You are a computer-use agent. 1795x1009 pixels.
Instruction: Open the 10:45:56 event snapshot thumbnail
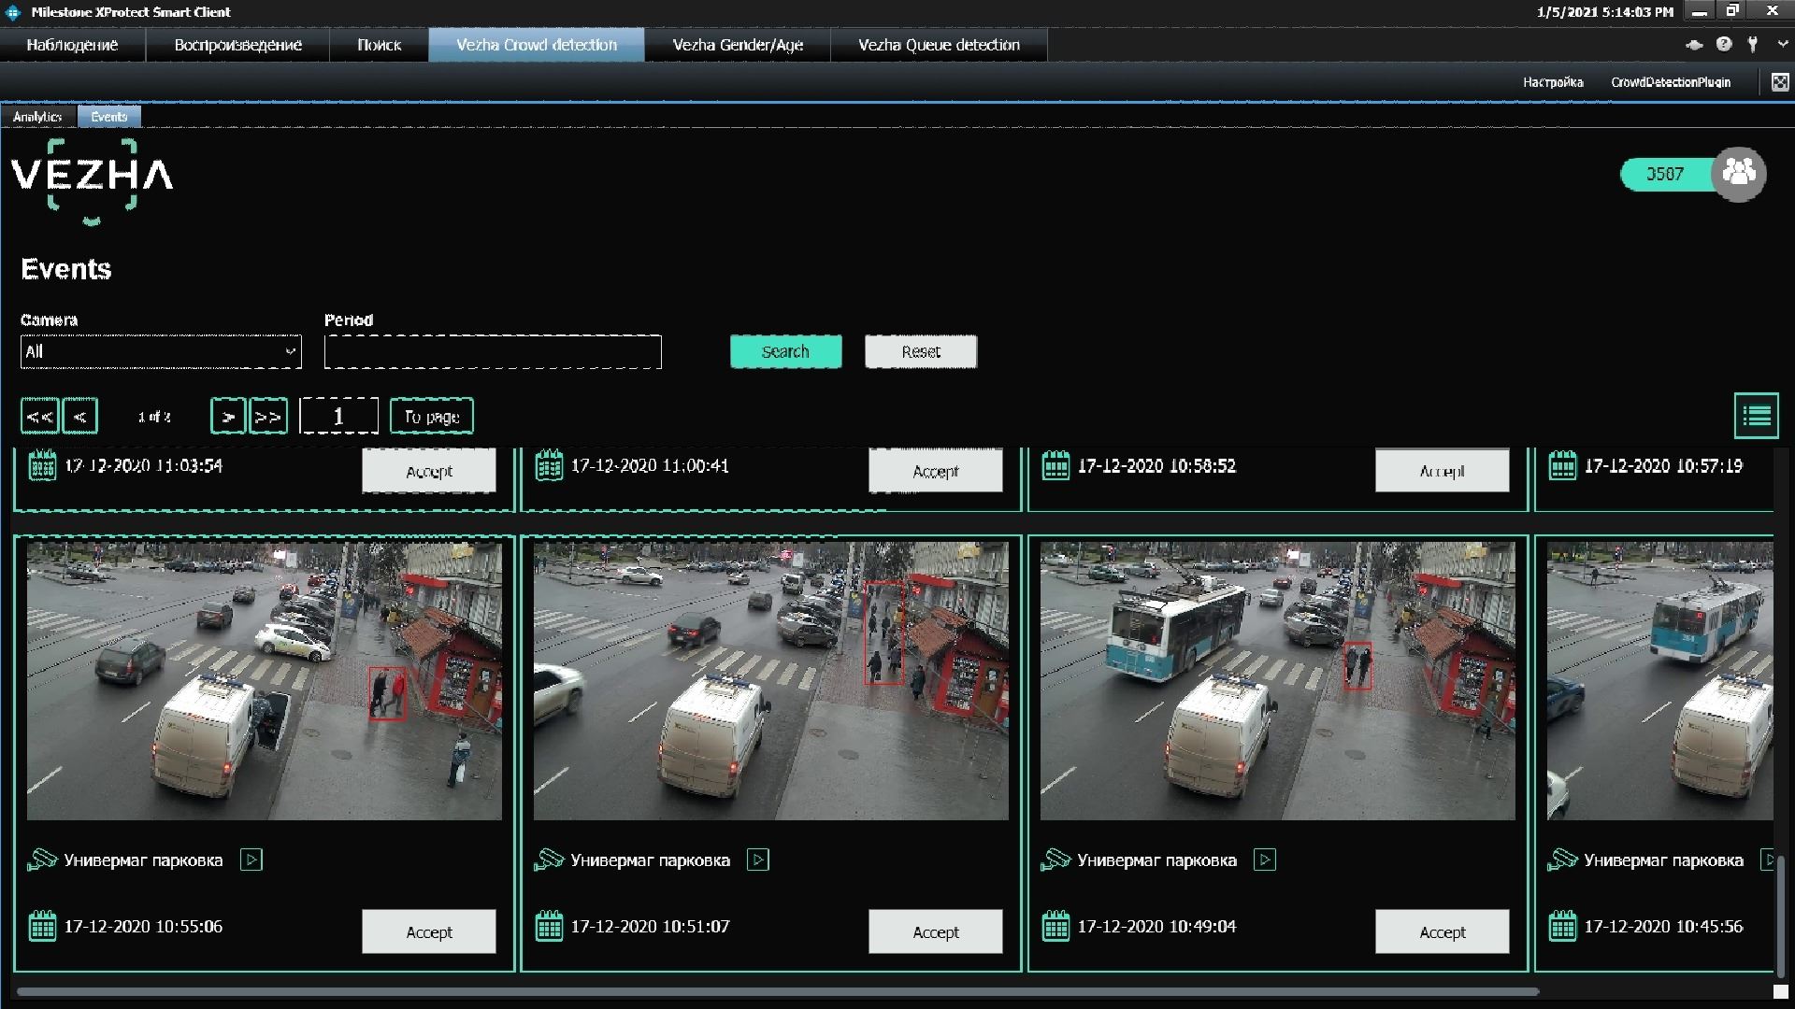pyautogui.click(x=1659, y=681)
